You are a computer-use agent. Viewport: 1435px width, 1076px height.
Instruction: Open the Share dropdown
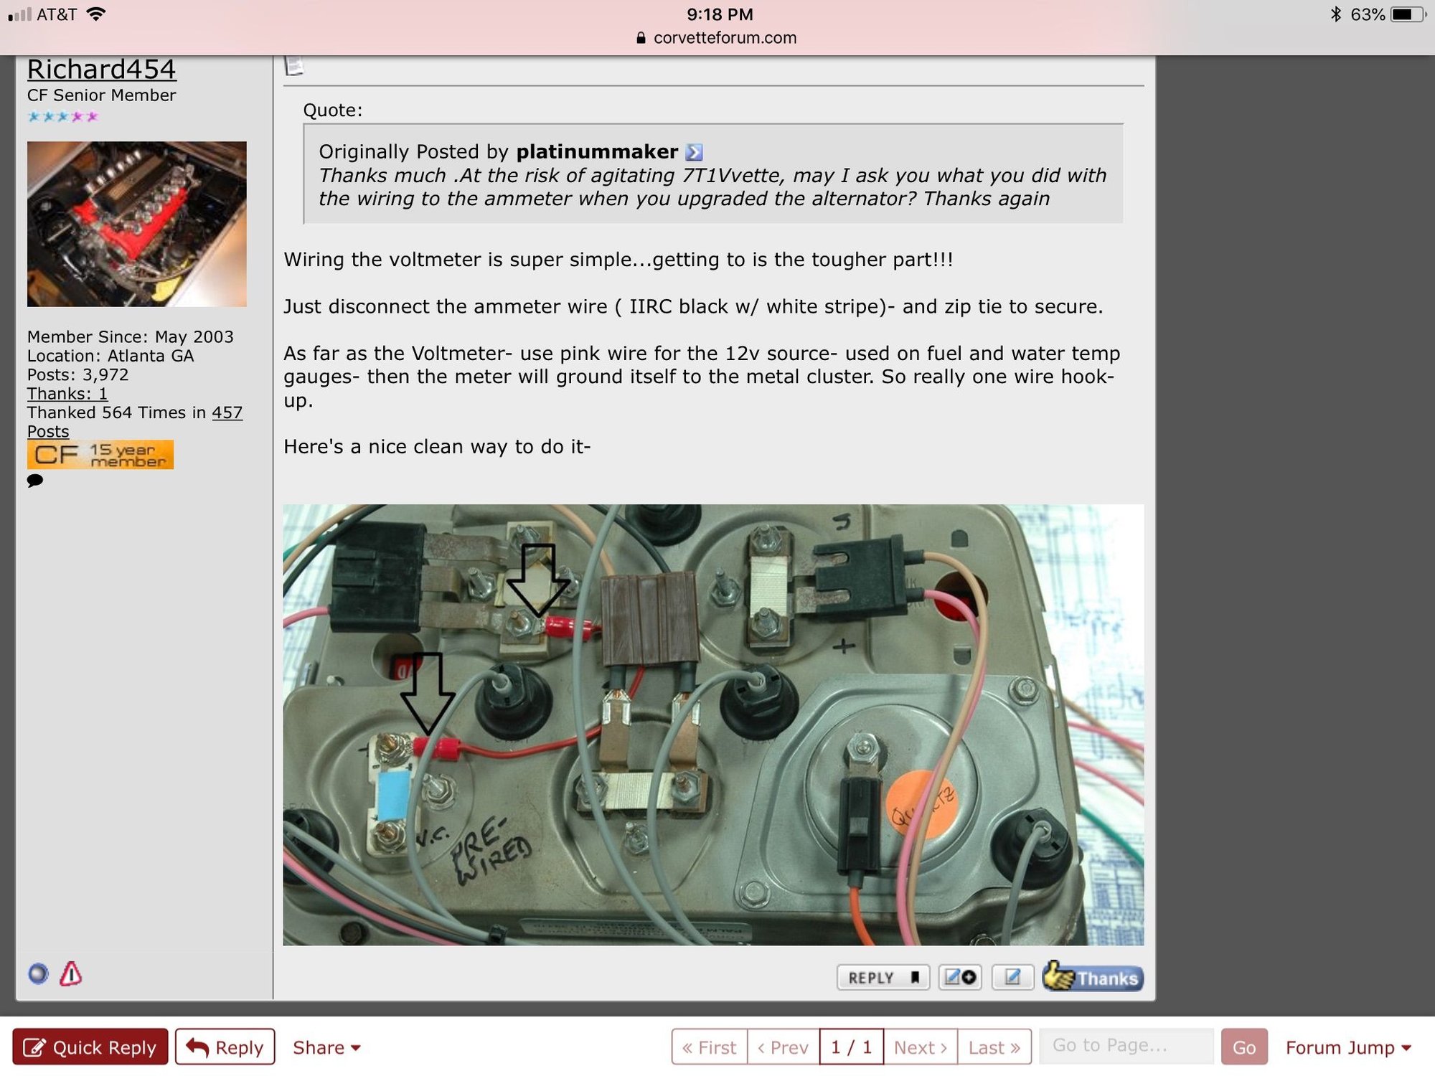tap(326, 1047)
